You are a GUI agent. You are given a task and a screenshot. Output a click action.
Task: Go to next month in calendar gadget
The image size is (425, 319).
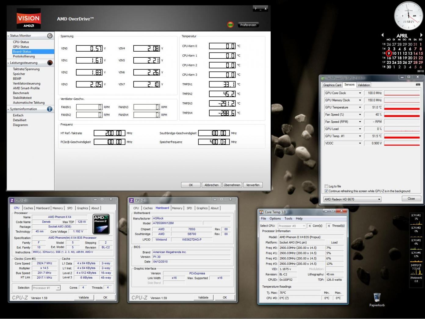coord(421,35)
